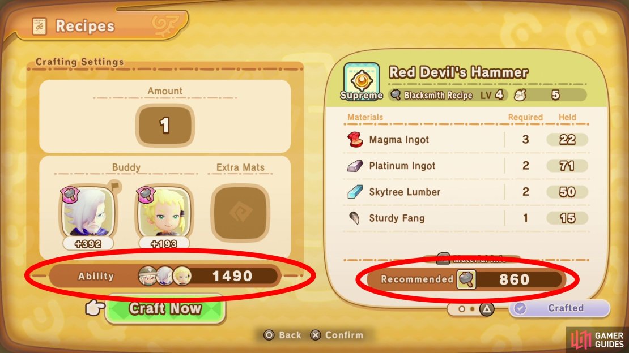Click the pointing hand cursor icon

(95, 308)
